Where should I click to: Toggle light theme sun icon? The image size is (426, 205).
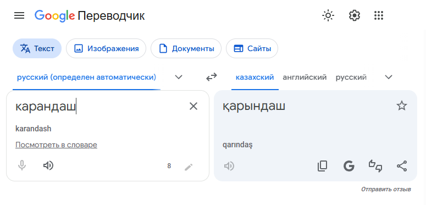[328, 15]
